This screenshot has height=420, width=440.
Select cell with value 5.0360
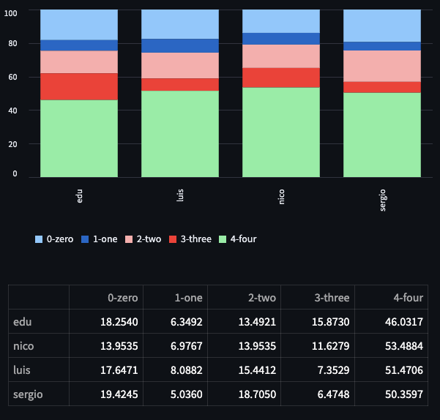(x=176, y=394)
